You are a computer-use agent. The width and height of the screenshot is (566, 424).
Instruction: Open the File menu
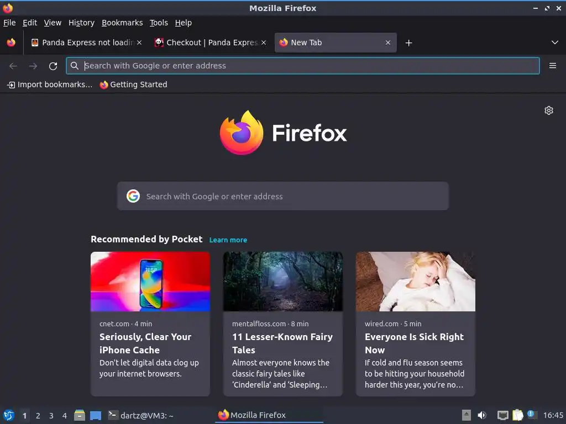click(9, 23)
